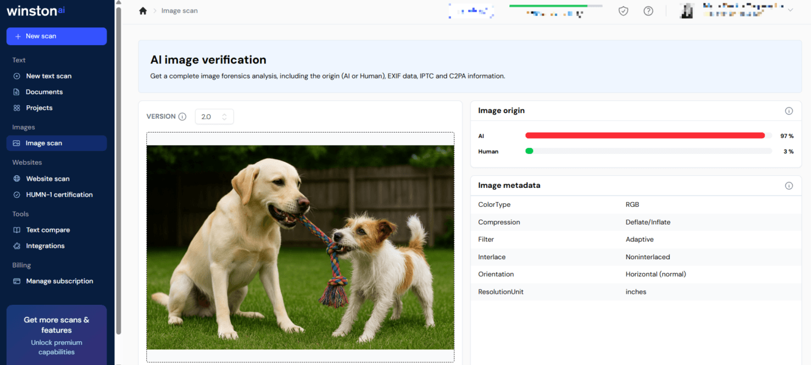Click the Image scan breadcrumb
The image size is (811, 365).
(179, 10)
